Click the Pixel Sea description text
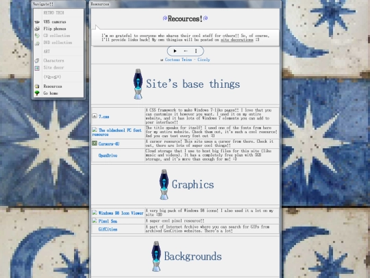Screen dimensions: 370x278 pos(175,221)
